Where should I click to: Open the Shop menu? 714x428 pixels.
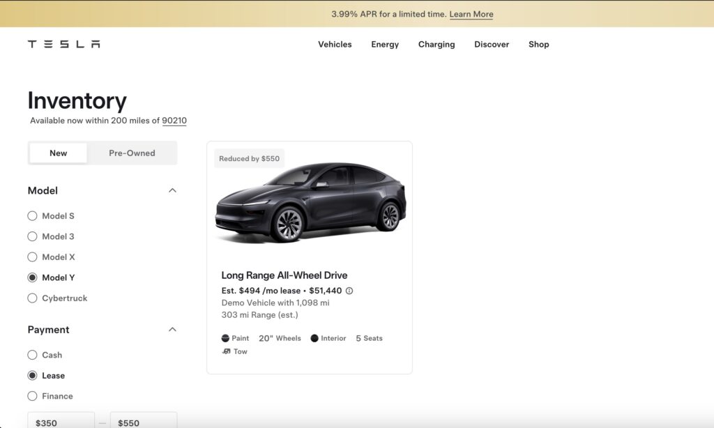(x=539, y=44)
